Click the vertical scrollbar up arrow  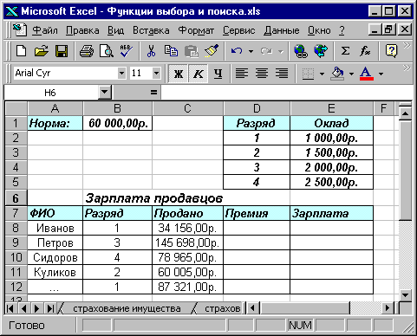[x=405, y=113]
